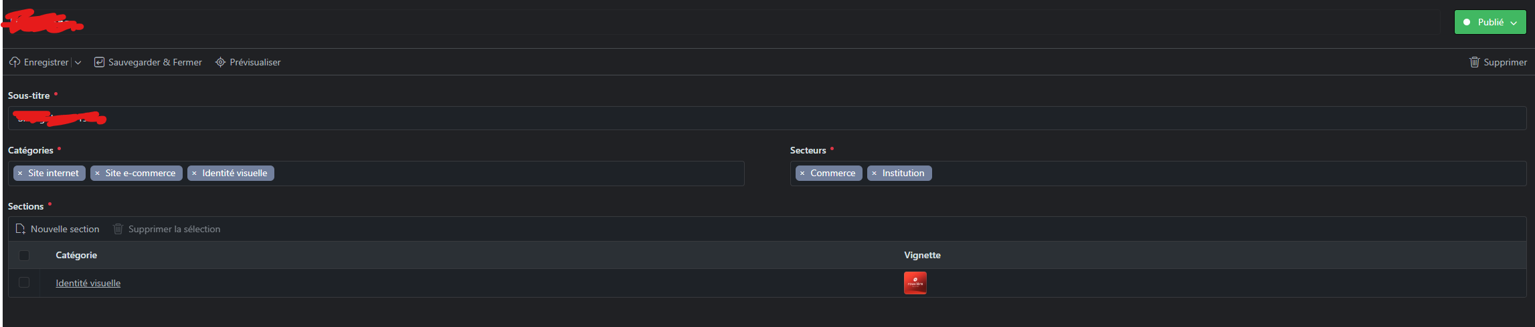Remove the Identité visuelle category tag
Image resolution: width=1535 pixels, height=327 pixels.
(195, 174)
